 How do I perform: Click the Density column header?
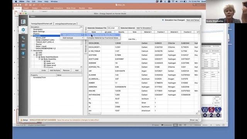(121, 32)
